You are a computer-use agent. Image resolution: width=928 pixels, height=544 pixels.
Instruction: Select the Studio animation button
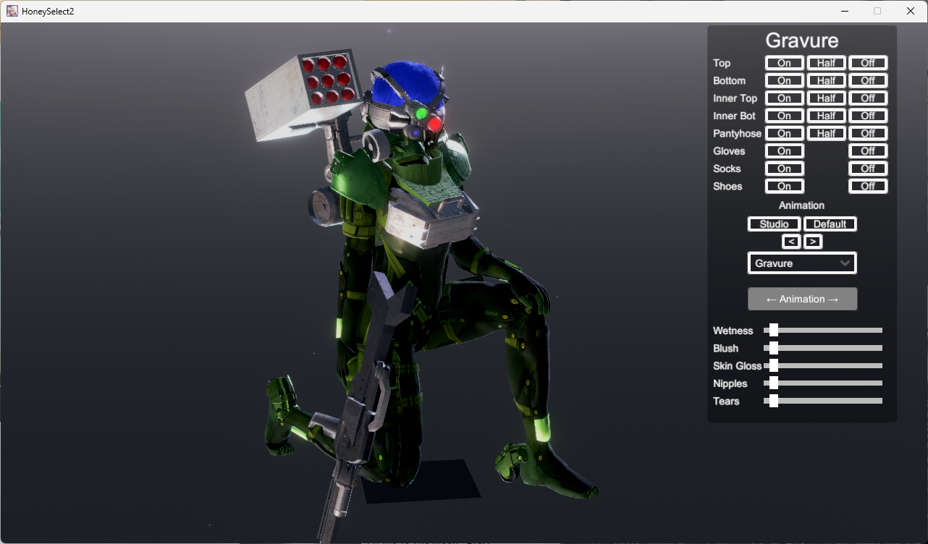tap(774, 224)
